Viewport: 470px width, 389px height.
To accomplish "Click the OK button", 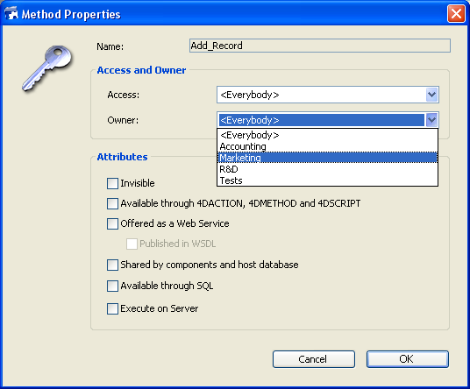I will 408,359.
